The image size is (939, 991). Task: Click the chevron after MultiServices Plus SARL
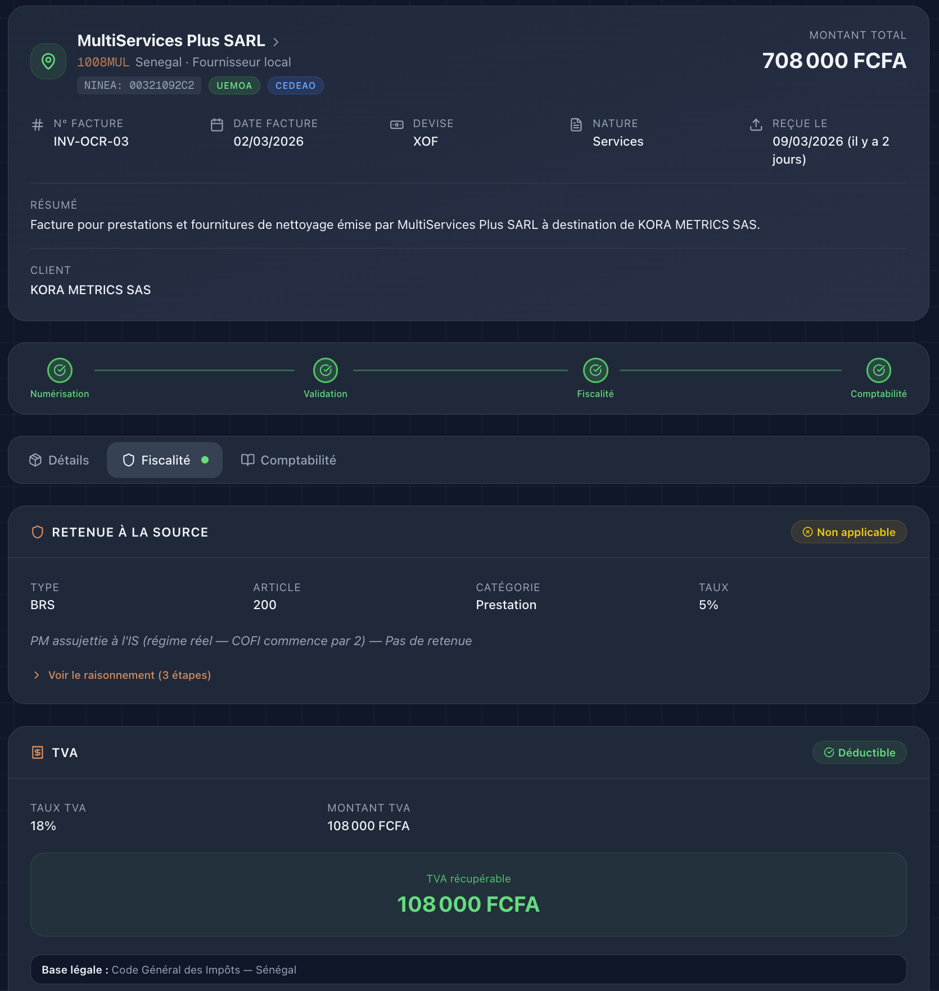click(276, 41)
